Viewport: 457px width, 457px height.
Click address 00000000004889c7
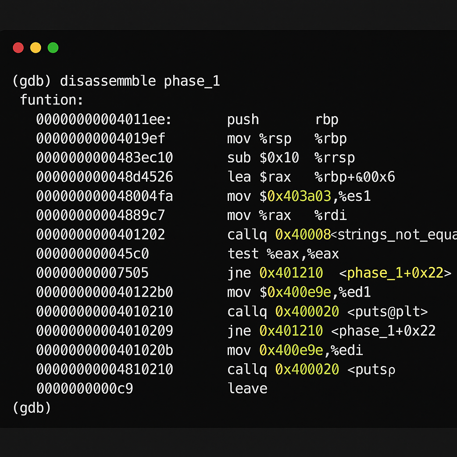click(100, 216)
